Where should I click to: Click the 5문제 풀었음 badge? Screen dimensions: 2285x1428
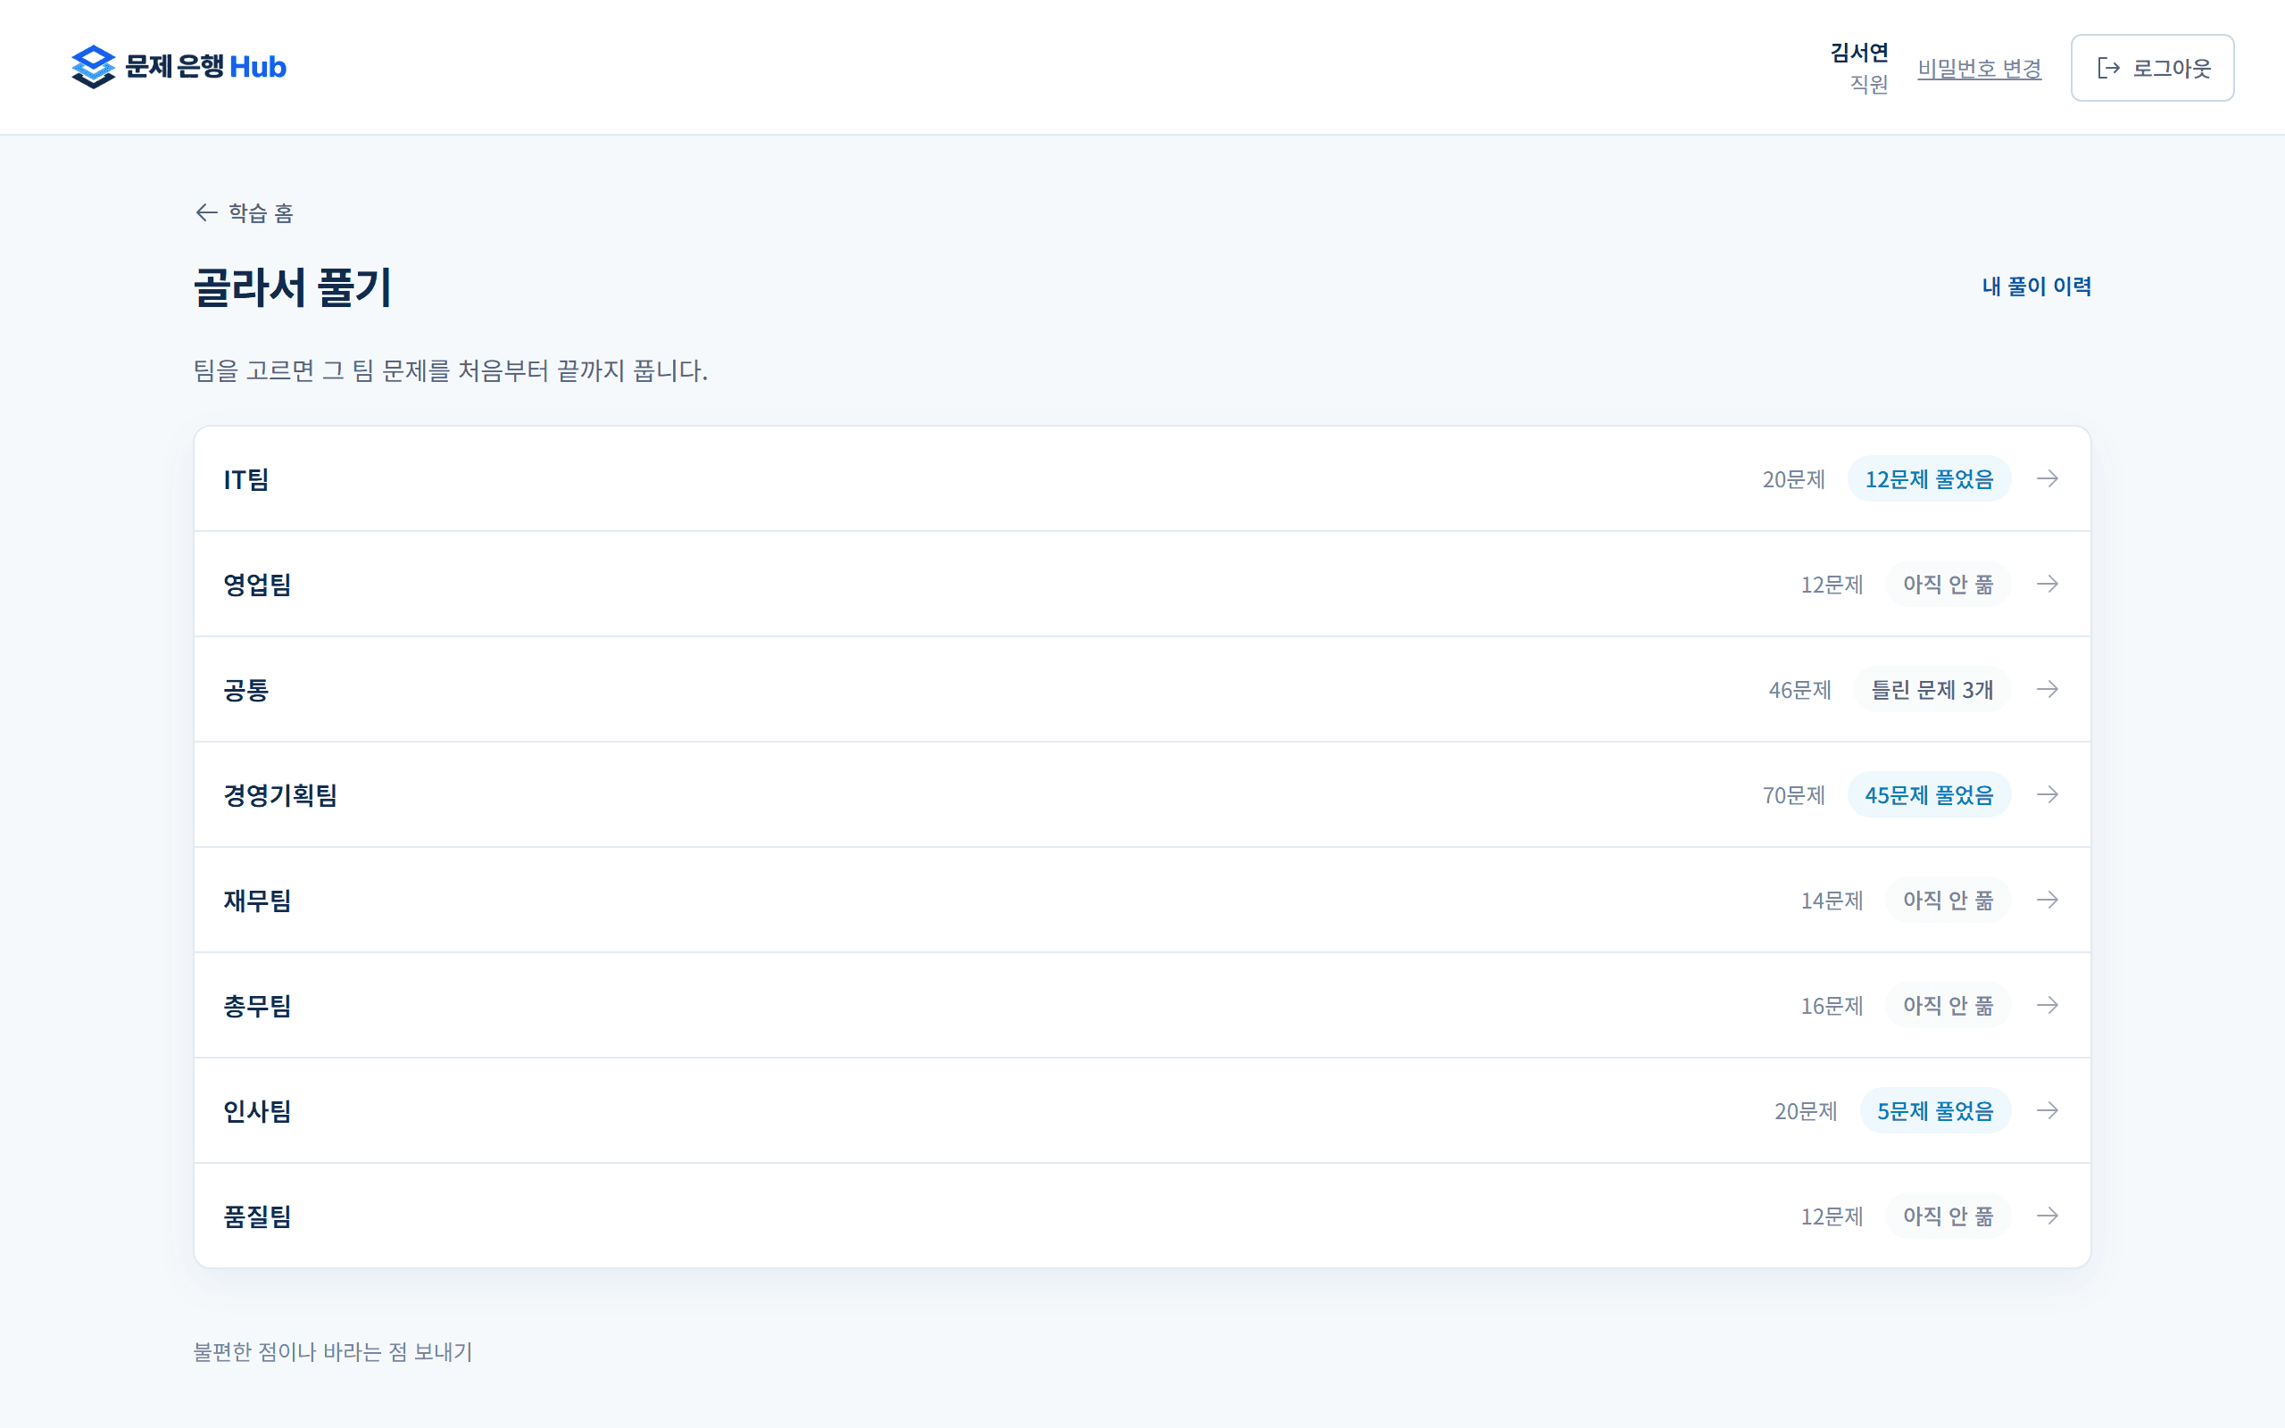click(1935, 1110)
